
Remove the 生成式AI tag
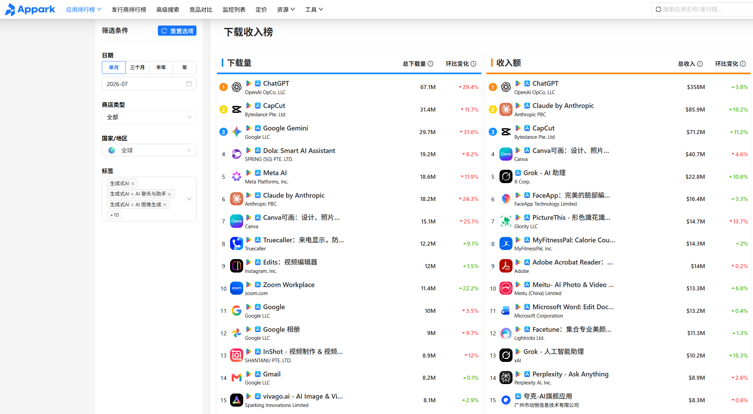pyautogui.click(x=133, y=183)
